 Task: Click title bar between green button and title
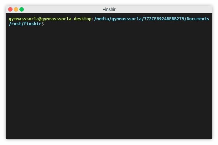tap(63, 9)
